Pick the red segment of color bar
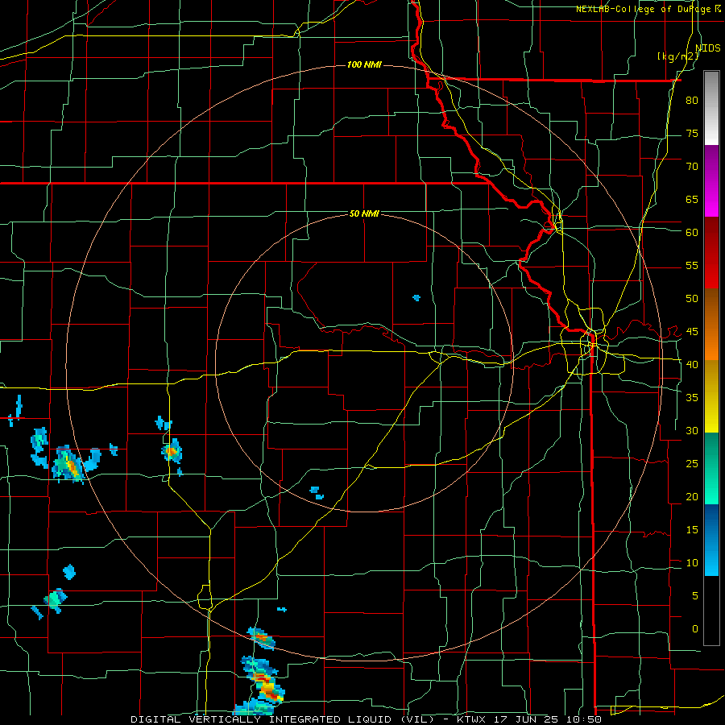 711,253
